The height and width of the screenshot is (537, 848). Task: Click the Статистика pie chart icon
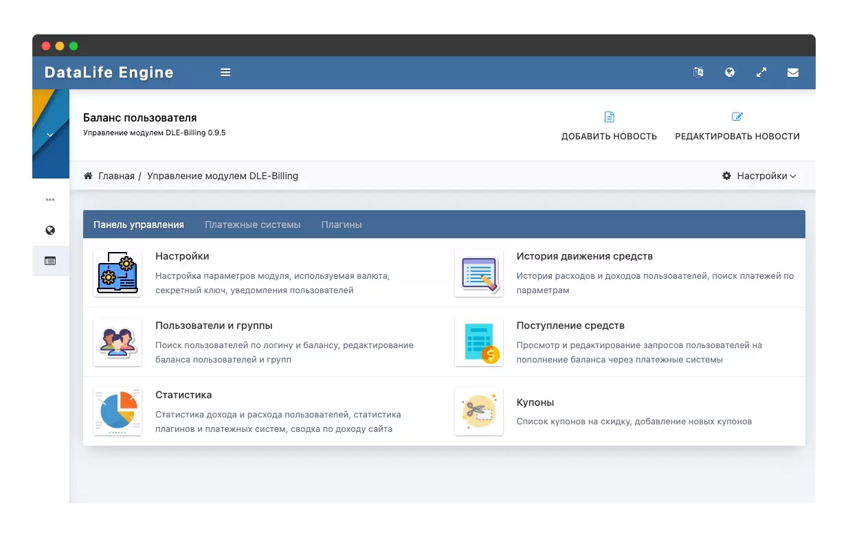point(118,411)
